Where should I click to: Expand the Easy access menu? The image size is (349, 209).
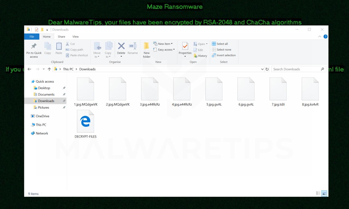click(164, 50)
